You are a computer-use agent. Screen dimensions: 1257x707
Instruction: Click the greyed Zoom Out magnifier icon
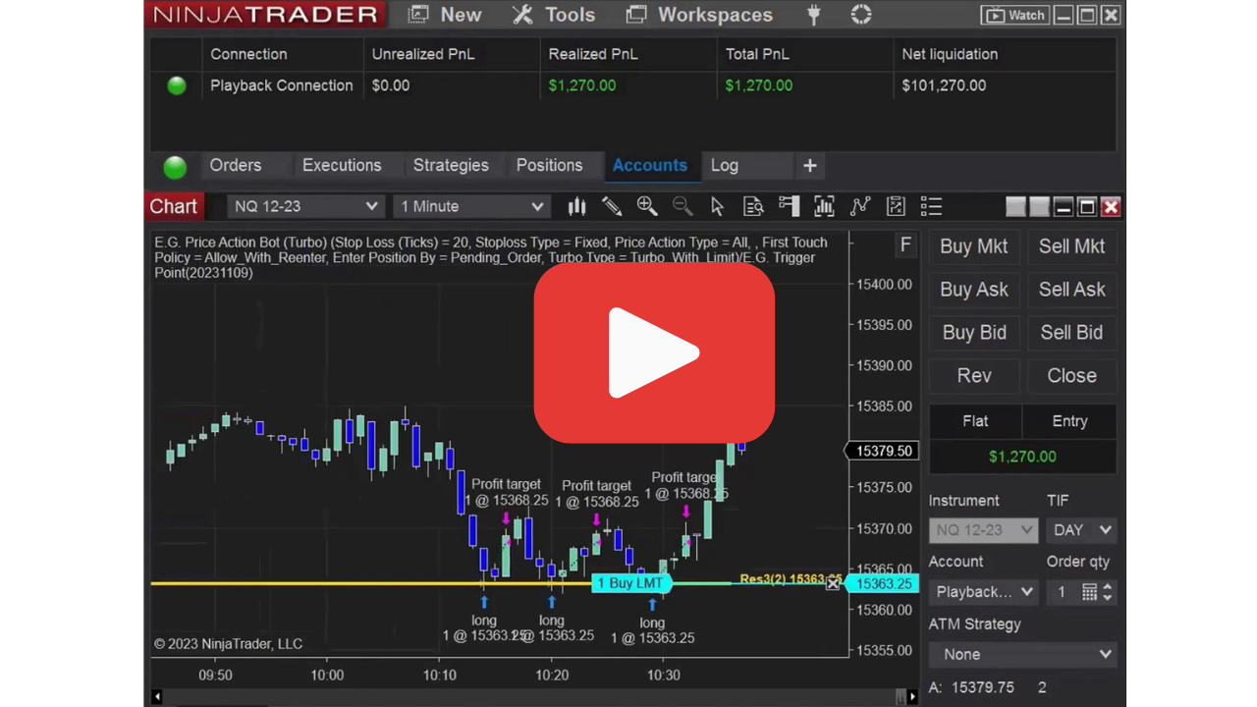tap(682, 206)
